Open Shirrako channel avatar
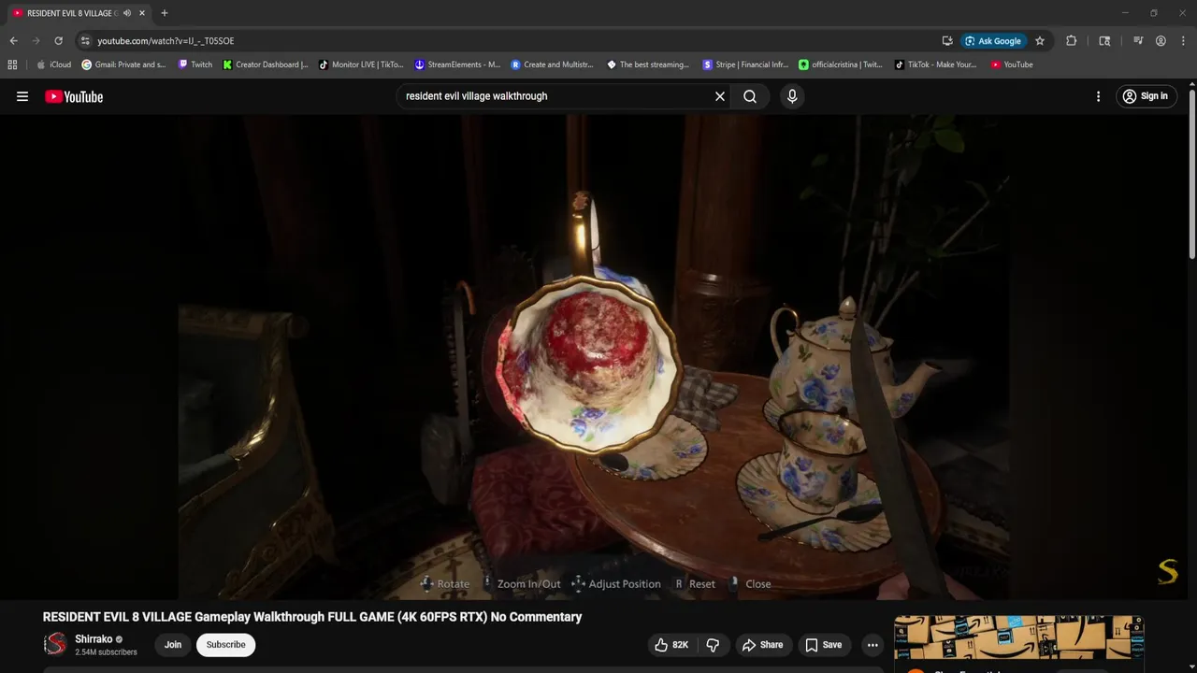The width and height of the screenshot is (1197, 673). 56,644
